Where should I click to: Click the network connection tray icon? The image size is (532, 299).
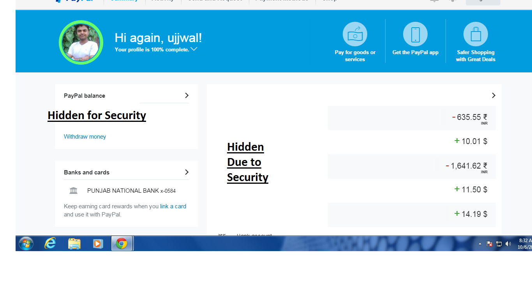(x=499, y=244)
